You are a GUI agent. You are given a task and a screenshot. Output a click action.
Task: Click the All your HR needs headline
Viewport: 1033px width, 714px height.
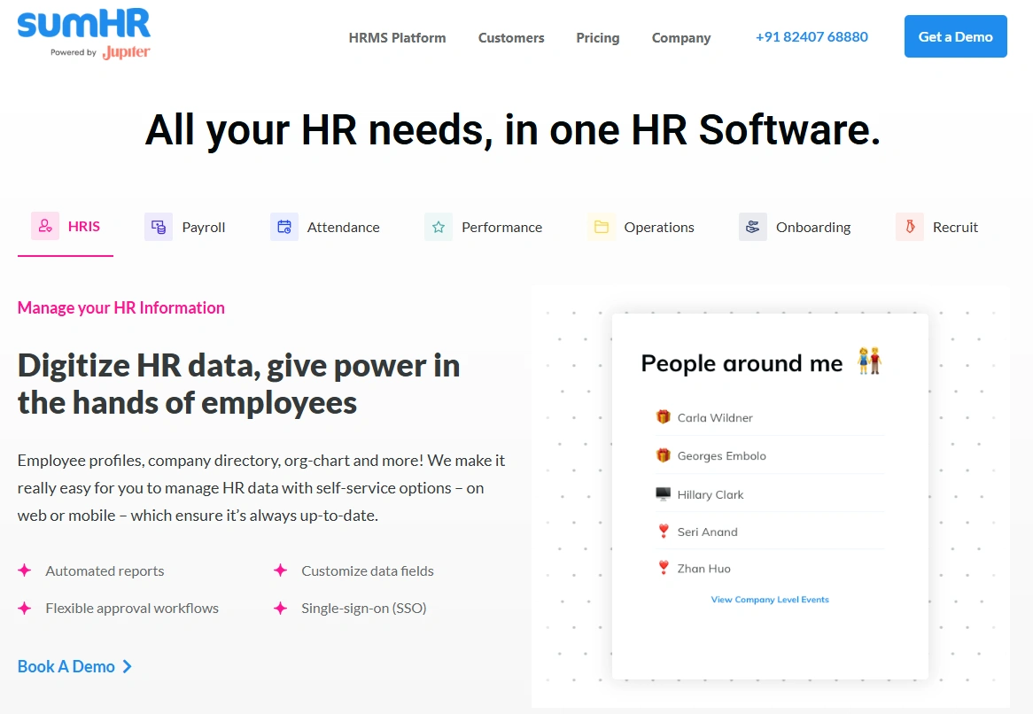513,129
